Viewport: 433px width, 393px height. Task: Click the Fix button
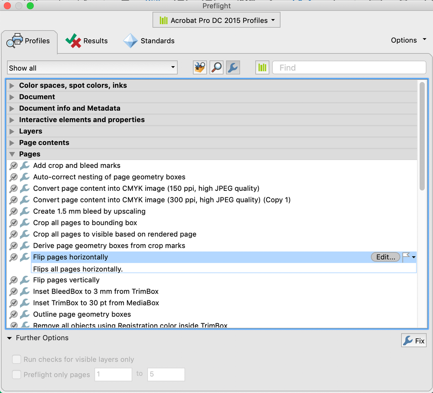(413, 341)
